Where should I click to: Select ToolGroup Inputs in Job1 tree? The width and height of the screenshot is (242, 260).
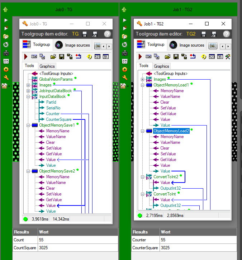click(171, 74)
